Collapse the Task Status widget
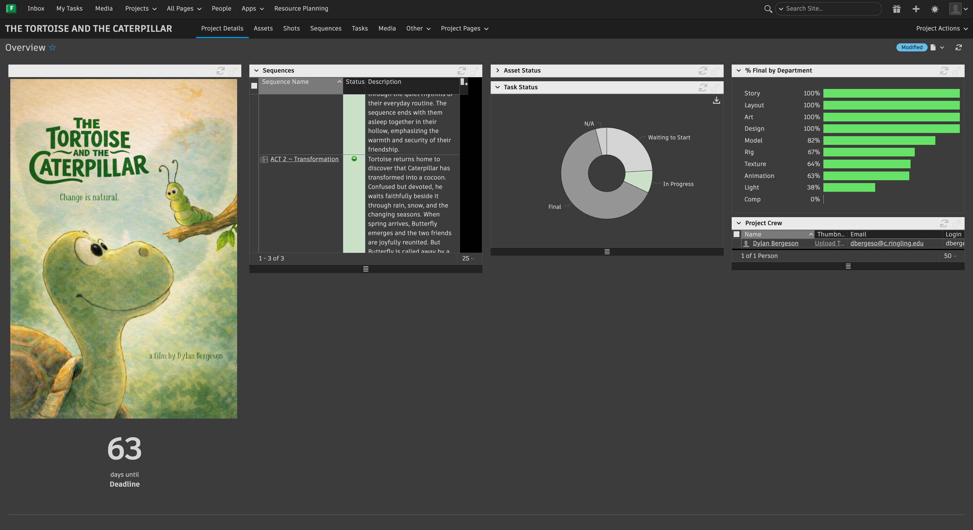The width and height of the screenshot is (973, 530). 497,87
